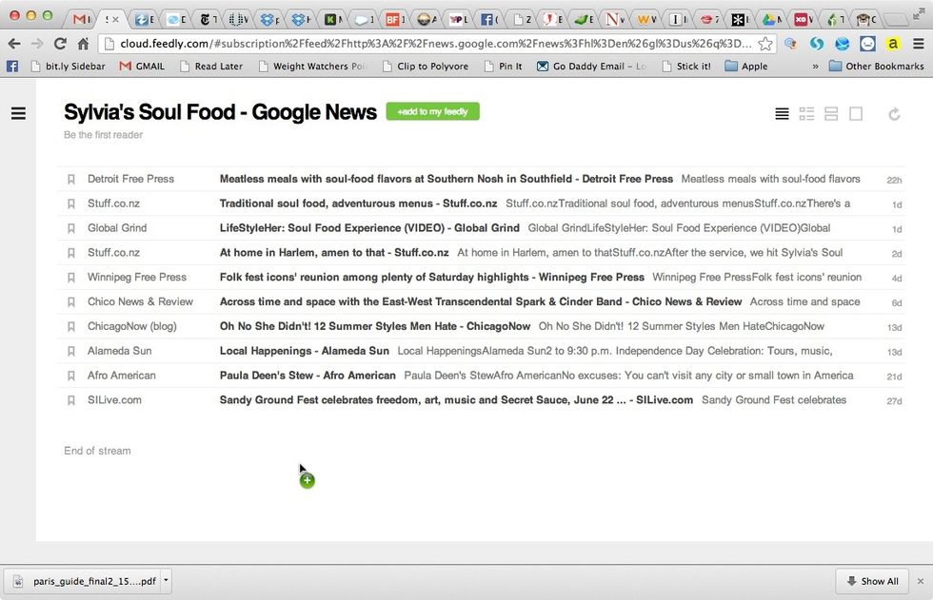Viewport: 933px width, 600px height.
Task: Switch to title-only list view in feedly
Action: 782,113
